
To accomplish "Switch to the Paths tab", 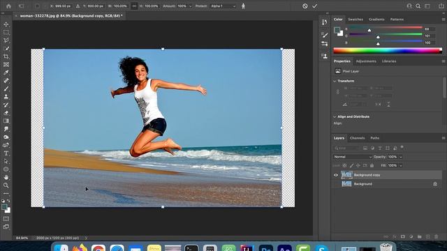I will tap(374, 138).
